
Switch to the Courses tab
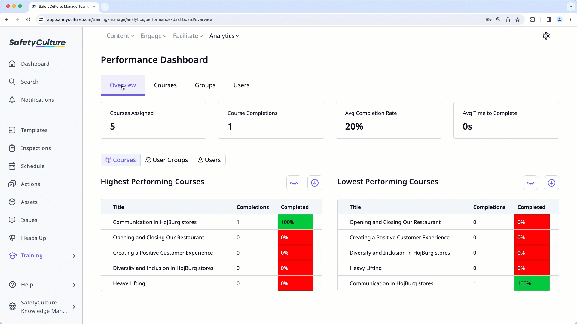(165, 85)
